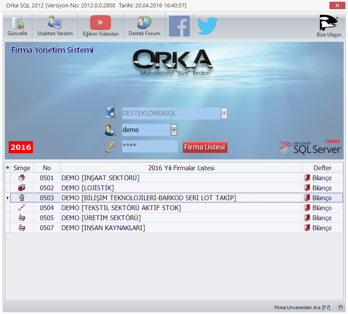Image resolution: width=348 pixels, height=314 pixels.
Task: Click the asterisk grid corner selector
Action: pyautogui.click(x=7, y=168)
